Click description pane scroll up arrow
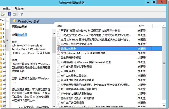The height and width of the screenshot is (109, 169). click(54, 34)
